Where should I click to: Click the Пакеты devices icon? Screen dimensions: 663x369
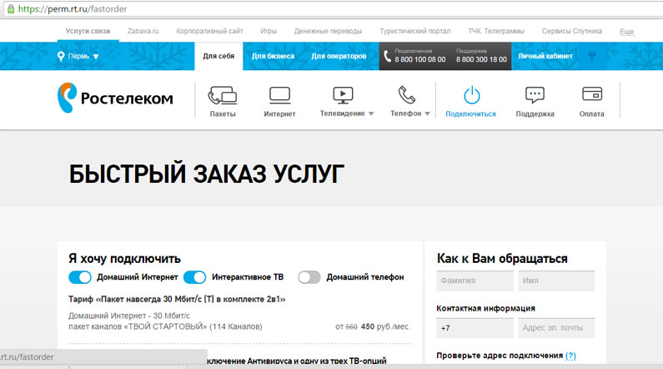222,94
